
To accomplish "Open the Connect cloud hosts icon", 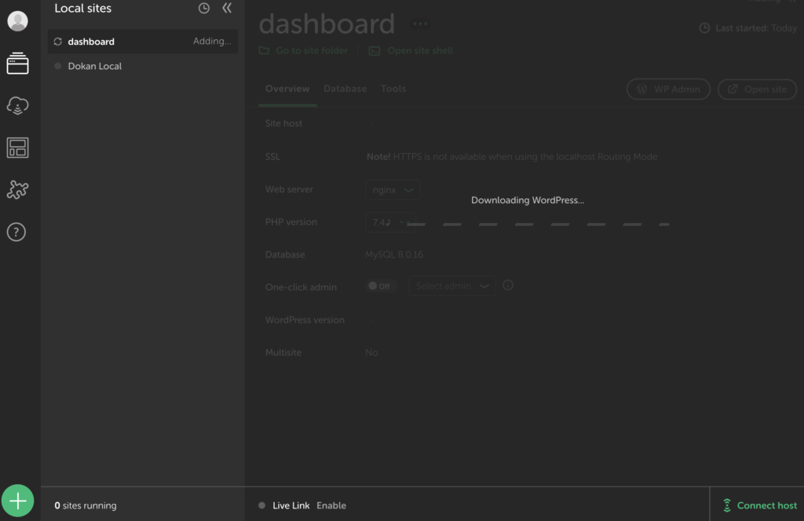I will click(x=17, y=105).
